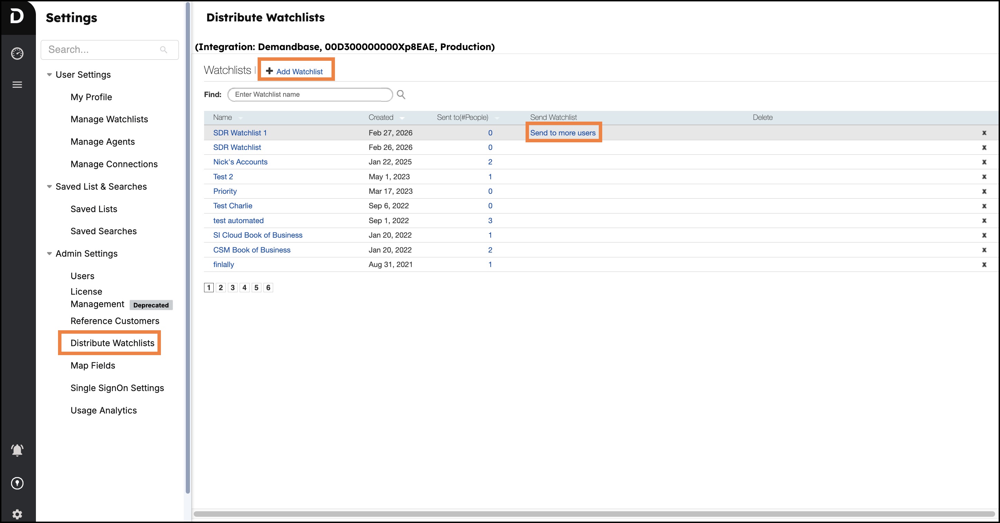The width and height of the screenshot is (1000, 523).
Task: Collapse the Admin Settings section
Action: click(49, 254)
